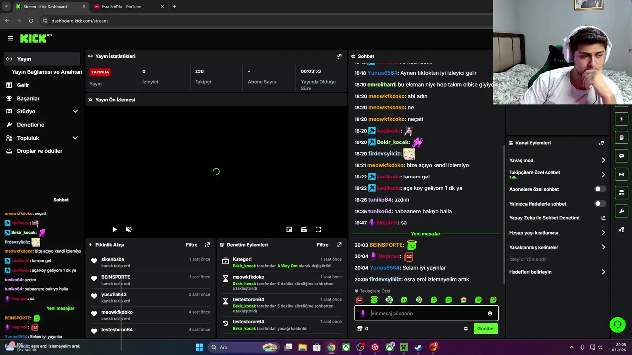Expand Takipçilere özel sohbet options
Image resolution: width=632 pixels, height=355 pixels.
point(603,175)
